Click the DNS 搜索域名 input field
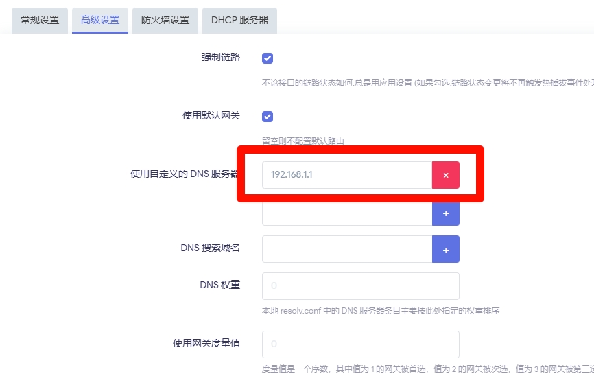594x374 pixels. click(x=346, y=249)
